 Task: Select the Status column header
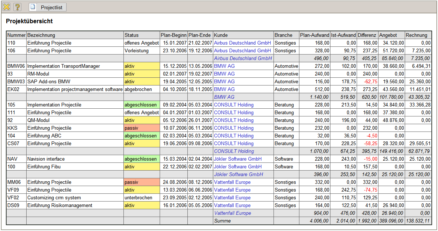tap(132, 35)
